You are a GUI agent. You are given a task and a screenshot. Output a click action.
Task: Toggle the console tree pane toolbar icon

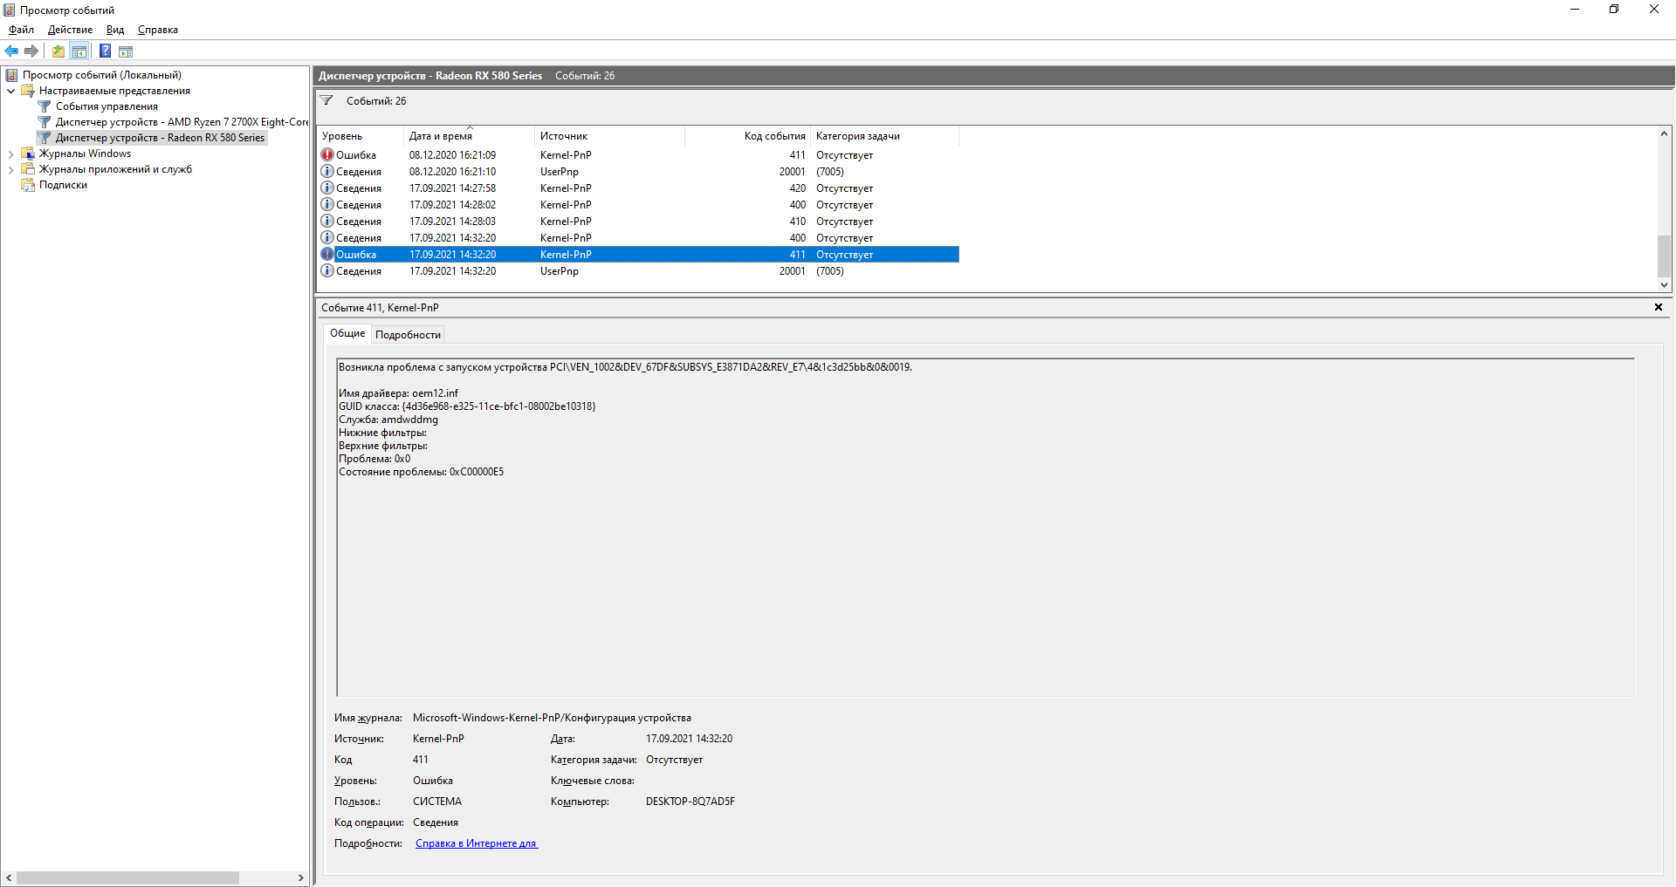[79, 51]
